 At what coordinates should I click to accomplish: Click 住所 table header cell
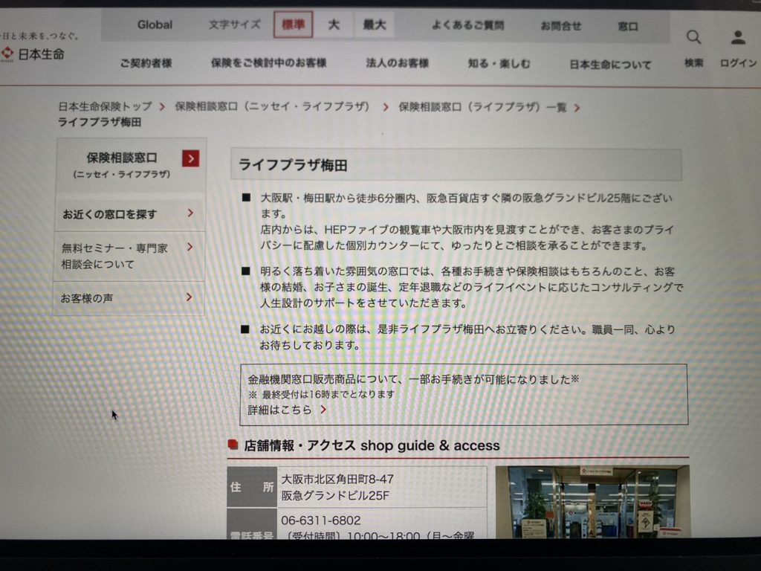252,487
